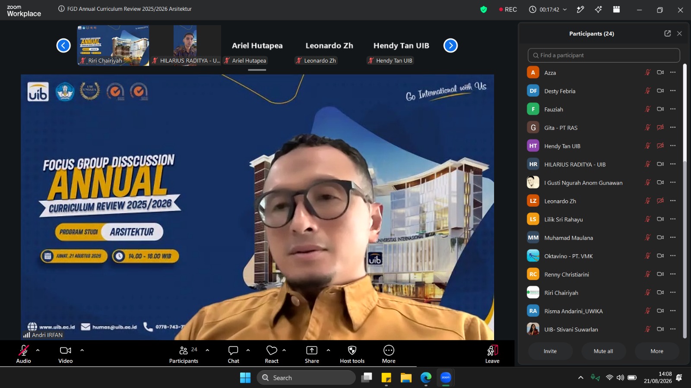Pop out the Participants panel

tap(667, 33)
